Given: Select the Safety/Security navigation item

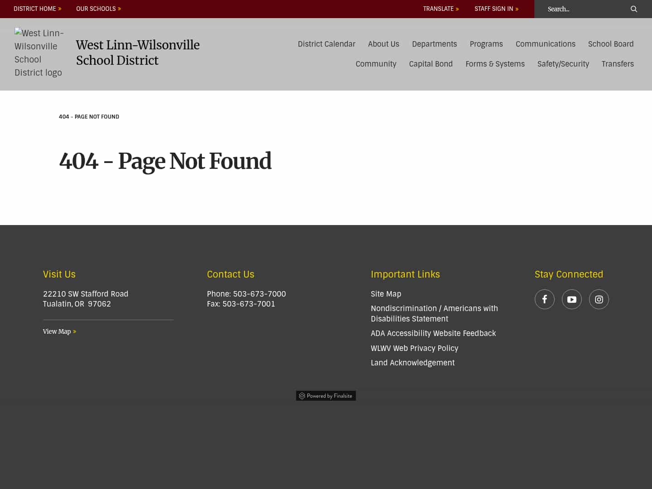Looking at the screenshot, I should pyautogui.click(x=563, y=64).
